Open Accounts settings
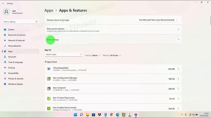 point(20,57)
